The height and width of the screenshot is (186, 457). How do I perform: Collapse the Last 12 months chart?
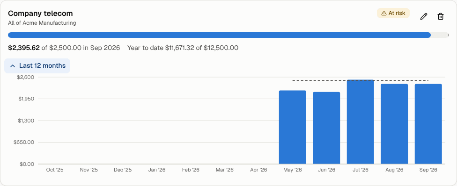(37, 66)
